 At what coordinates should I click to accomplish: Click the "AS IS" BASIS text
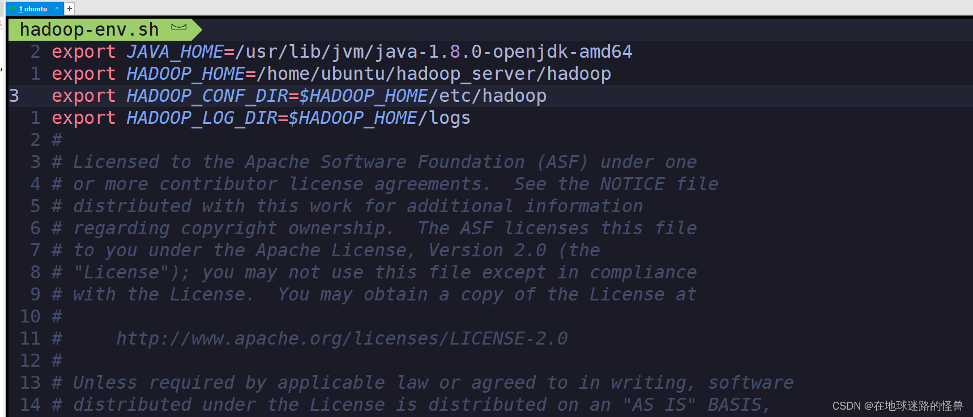[x=697, y=405]
